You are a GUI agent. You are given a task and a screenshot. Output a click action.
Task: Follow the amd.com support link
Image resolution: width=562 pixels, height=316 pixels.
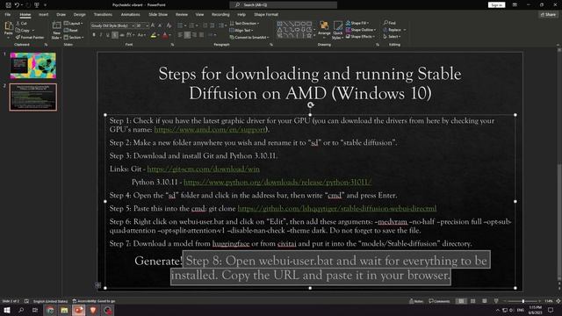[211, 130]
